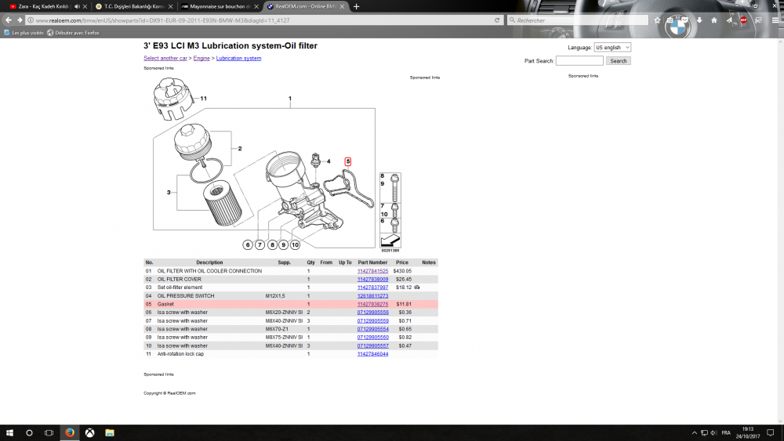Image resolution: width=784 pixels, height=441 pixels.
Task: Open the clock showing 19:13
Action: (747, 432)
